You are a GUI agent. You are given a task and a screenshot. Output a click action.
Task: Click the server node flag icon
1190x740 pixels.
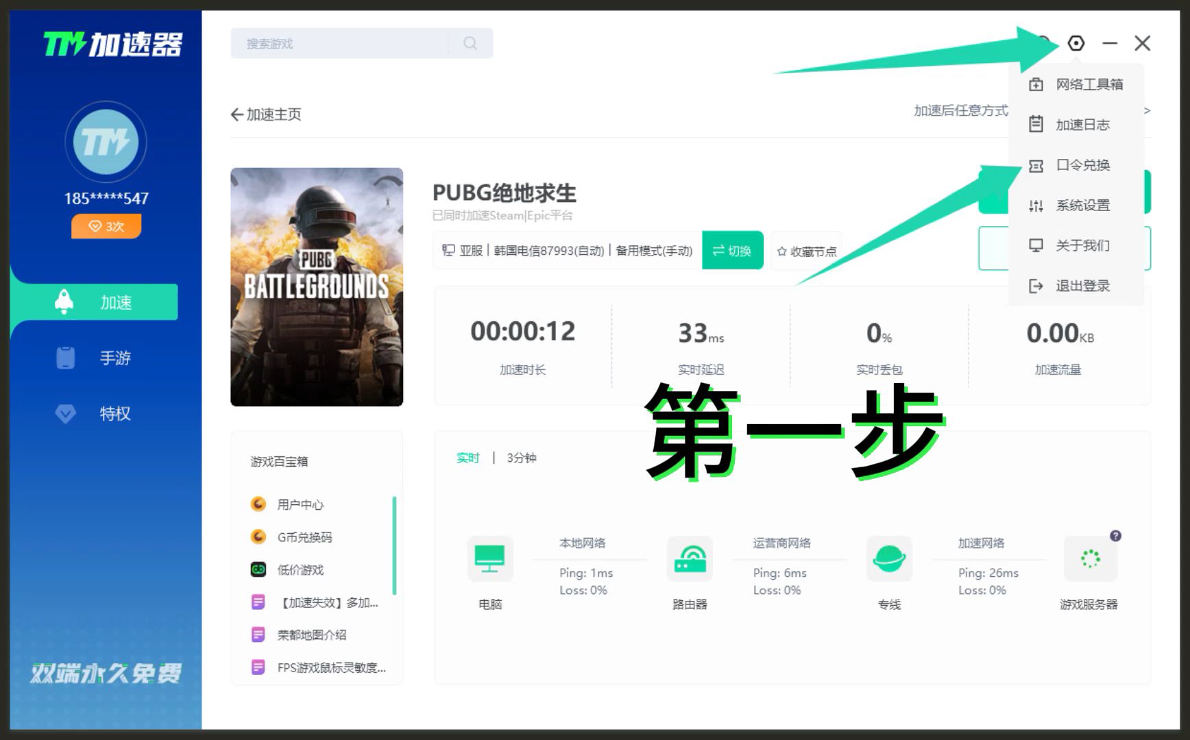pos(448,251)
